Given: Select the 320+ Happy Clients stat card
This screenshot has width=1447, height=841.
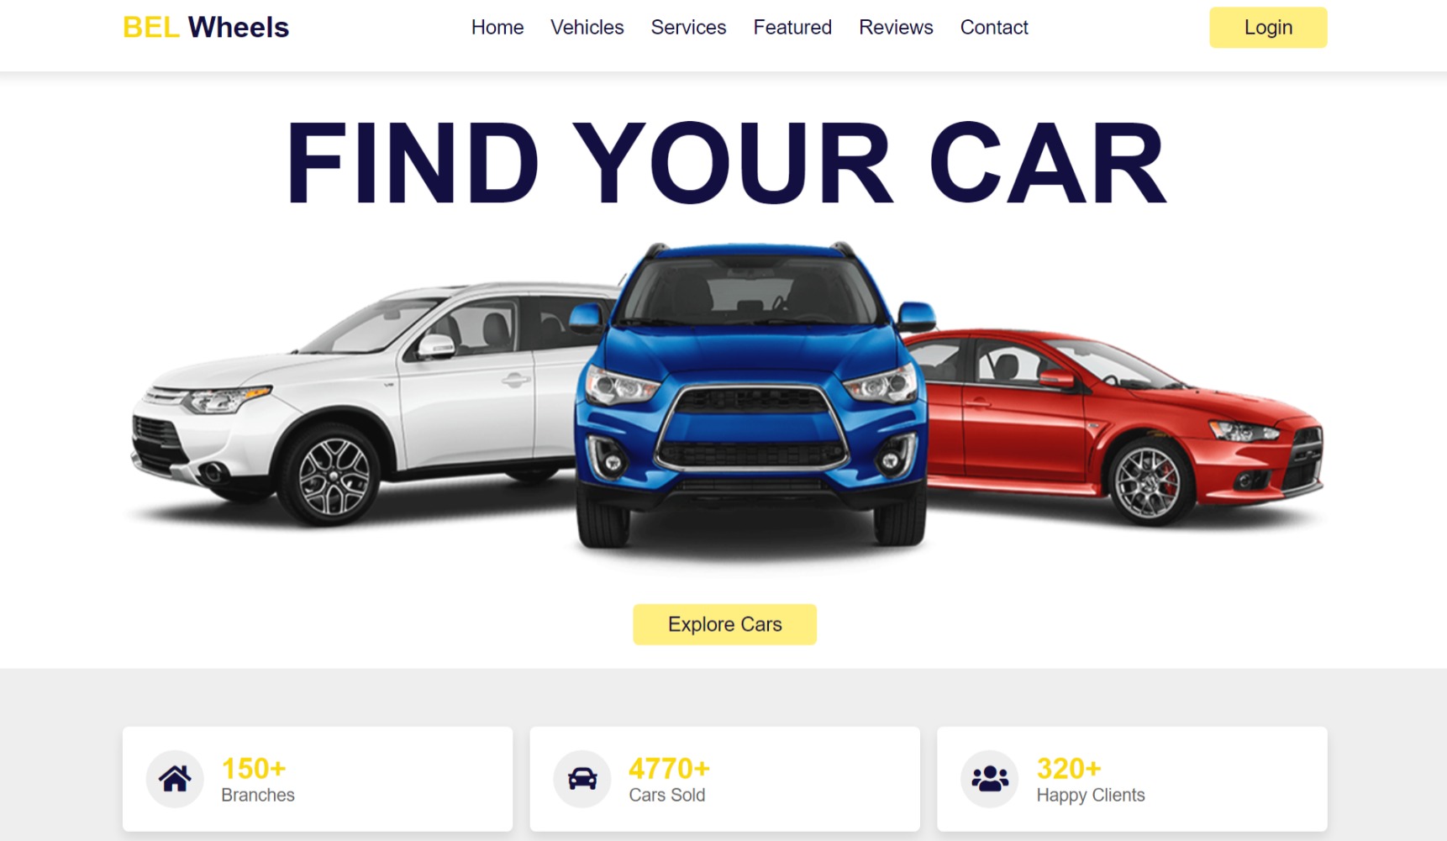Looking at the screenshot, I should coord(1132,779).
